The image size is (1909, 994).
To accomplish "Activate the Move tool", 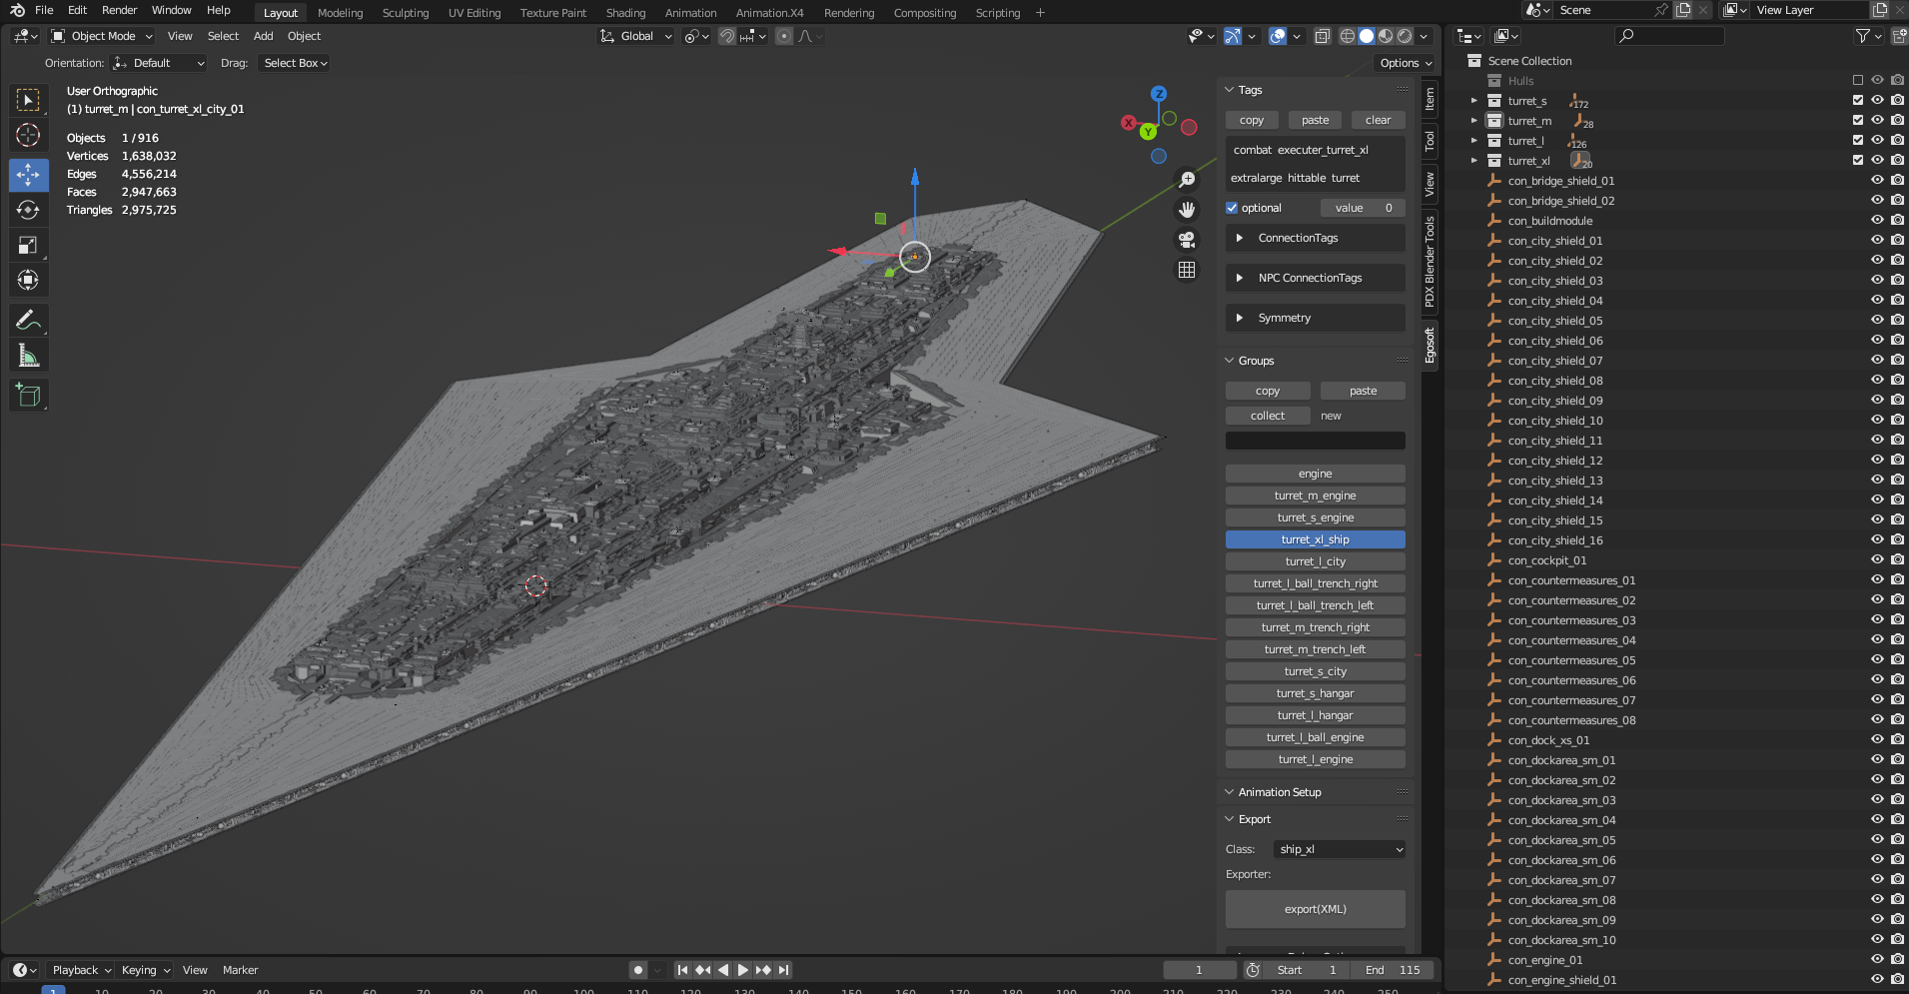I will coord(28,175).
